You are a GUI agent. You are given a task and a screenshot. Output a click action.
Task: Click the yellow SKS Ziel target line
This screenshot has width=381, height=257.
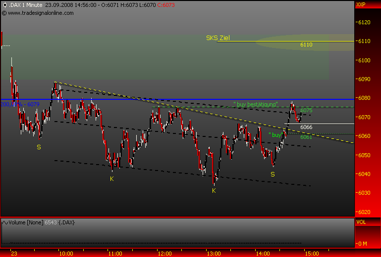coord(285,42)
